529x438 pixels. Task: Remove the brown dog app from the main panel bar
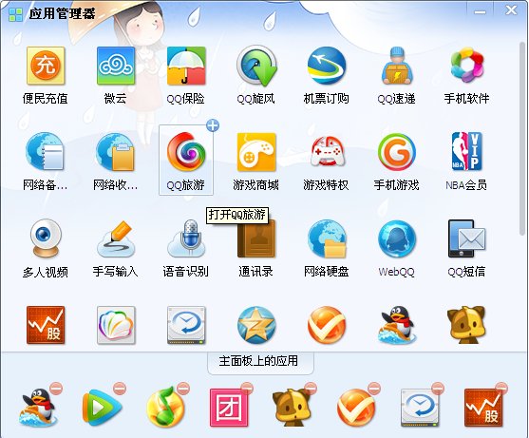point(311,389)
